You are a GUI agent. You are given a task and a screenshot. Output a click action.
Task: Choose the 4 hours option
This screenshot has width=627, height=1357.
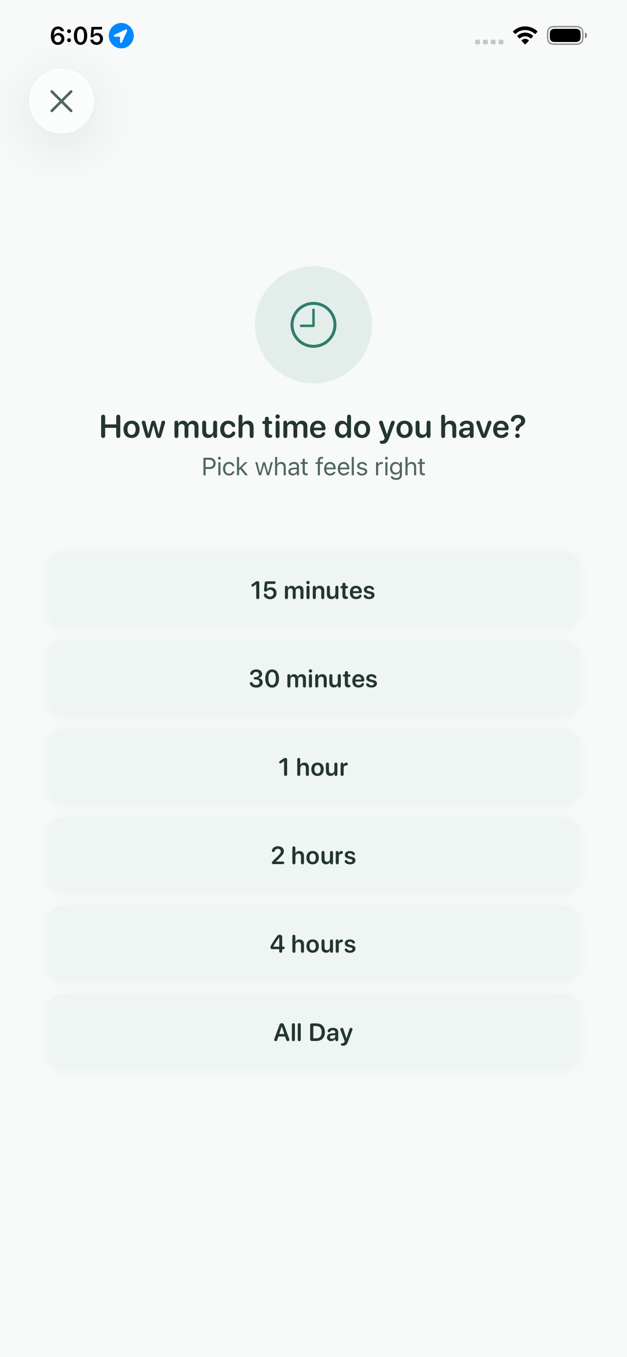coord(314,943)
